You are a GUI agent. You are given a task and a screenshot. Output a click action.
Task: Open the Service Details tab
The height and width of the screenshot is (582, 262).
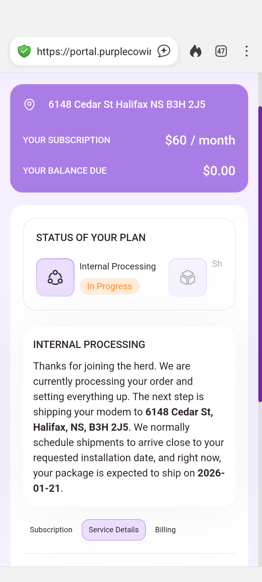tap(114, 530)
